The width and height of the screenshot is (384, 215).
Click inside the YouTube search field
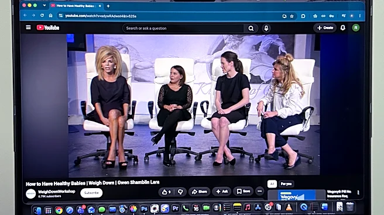[184, 29]
